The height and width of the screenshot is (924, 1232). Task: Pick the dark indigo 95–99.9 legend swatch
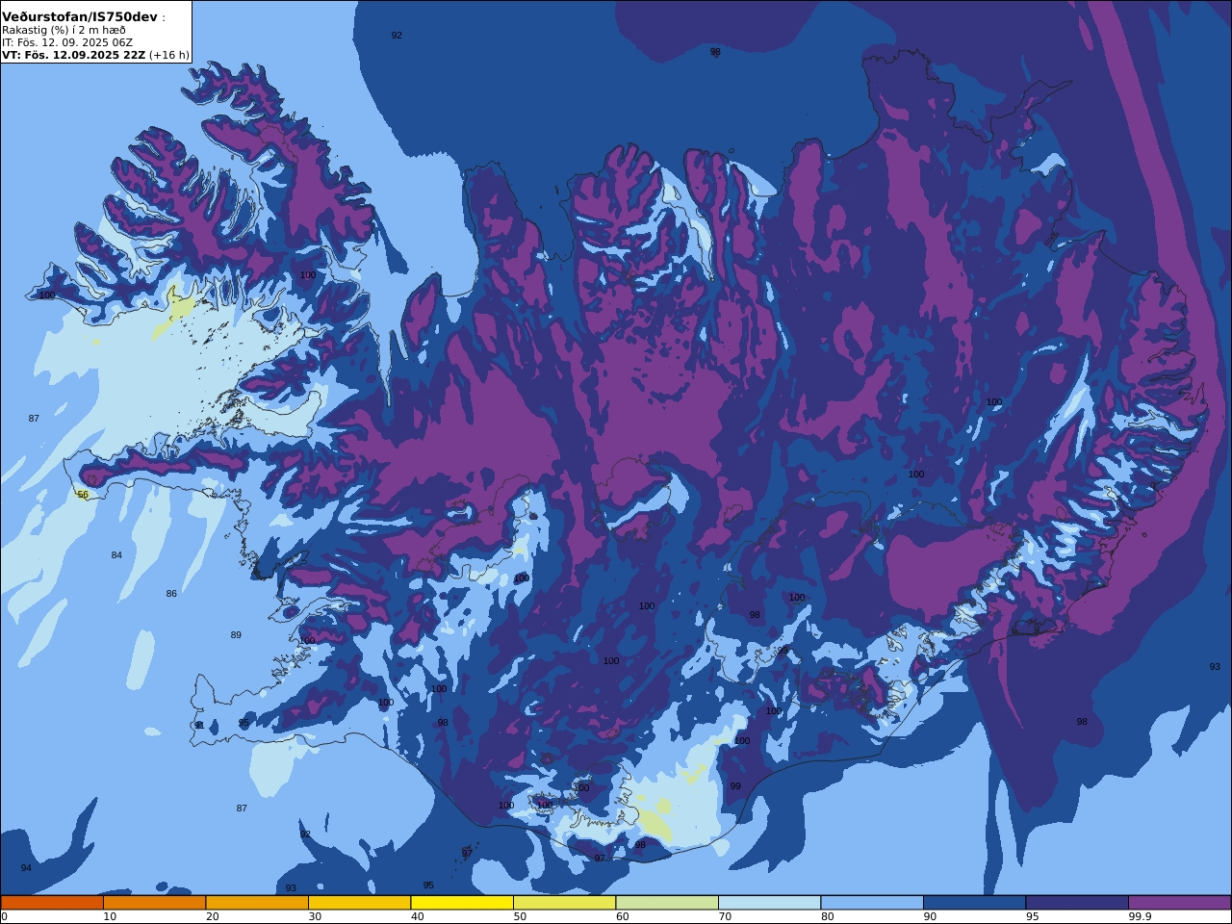pyautogui.click(x=1077, y=903)
